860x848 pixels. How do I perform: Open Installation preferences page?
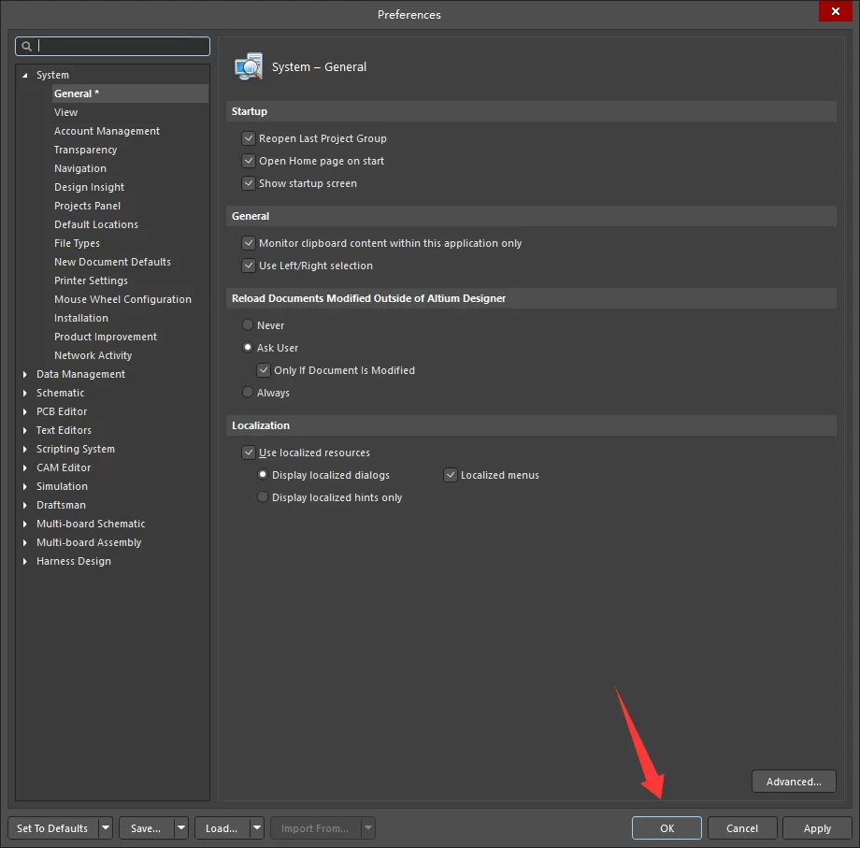tap(81, 318)
